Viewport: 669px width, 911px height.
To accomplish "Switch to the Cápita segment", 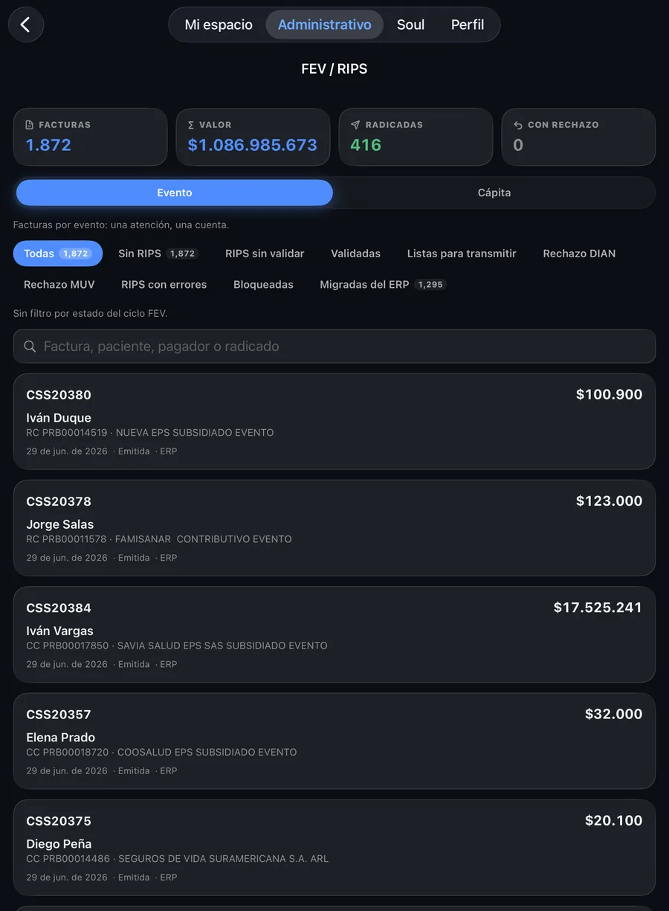I will click(494, 193).
